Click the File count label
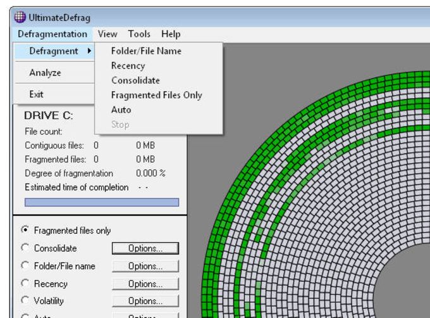 click(x=44, y=132)
